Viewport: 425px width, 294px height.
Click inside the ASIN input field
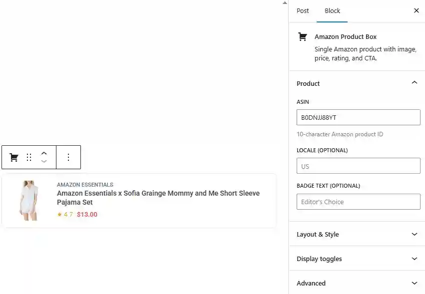[x=358, y=117]
